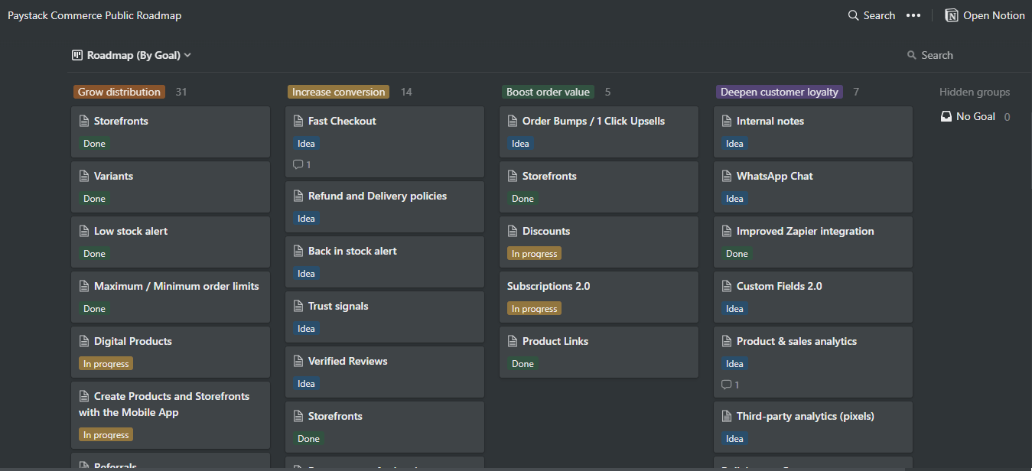The image size is (1032, 471).
Task: Click the Hidden groups heading
Action: [x=975, y=92]
